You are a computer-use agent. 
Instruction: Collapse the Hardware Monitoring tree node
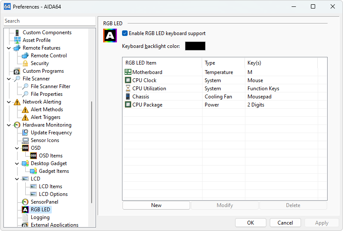click(x=9, y=125)
